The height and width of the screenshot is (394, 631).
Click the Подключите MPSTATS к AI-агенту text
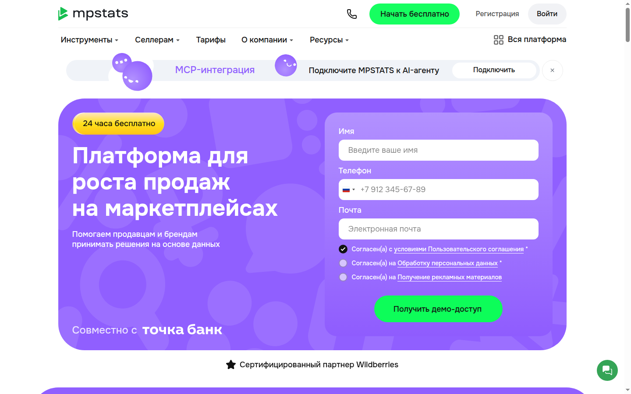pyautogui.click(x=374, y=70)
